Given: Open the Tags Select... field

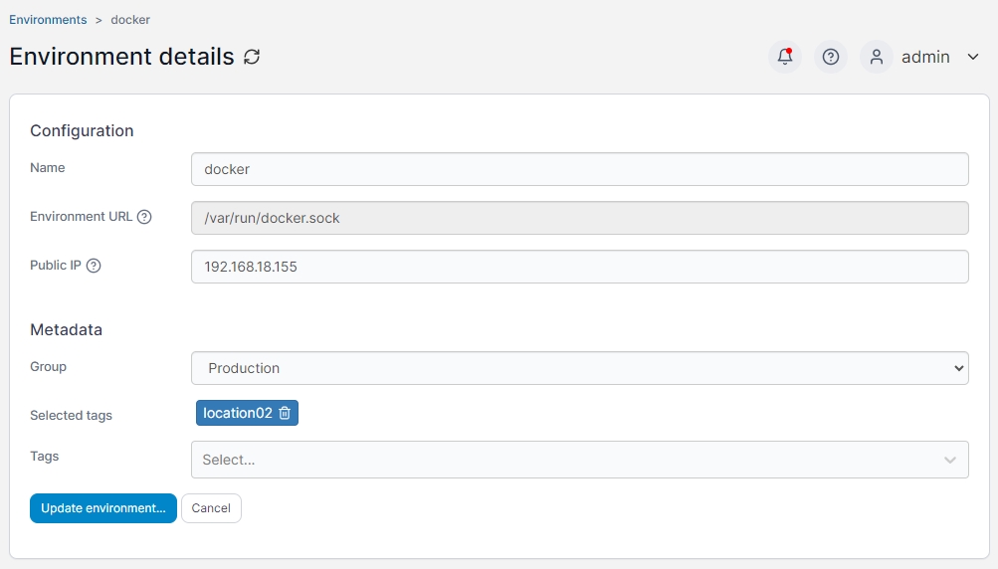Looking at the screenshot, I should pos(567,460).
